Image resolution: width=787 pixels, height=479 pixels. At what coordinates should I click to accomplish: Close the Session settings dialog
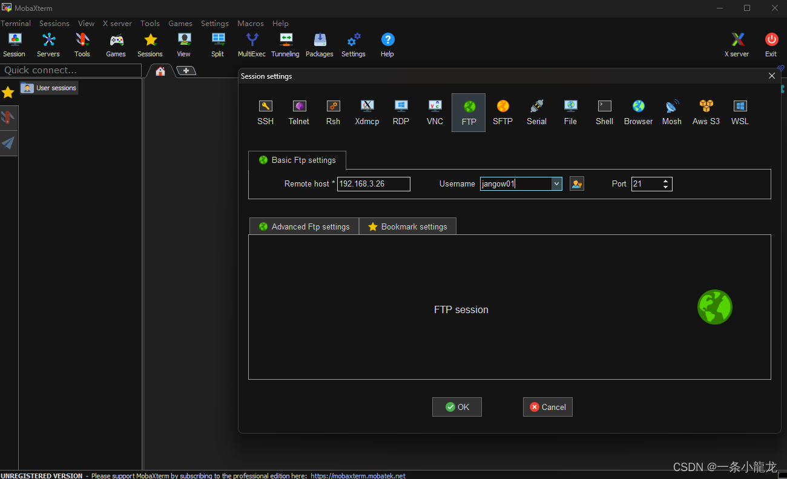click(771, 76)
